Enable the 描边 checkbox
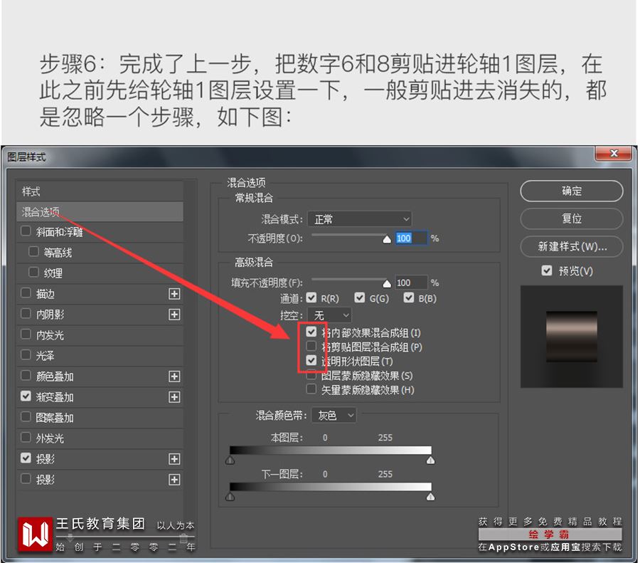 (x=26, y=293)
